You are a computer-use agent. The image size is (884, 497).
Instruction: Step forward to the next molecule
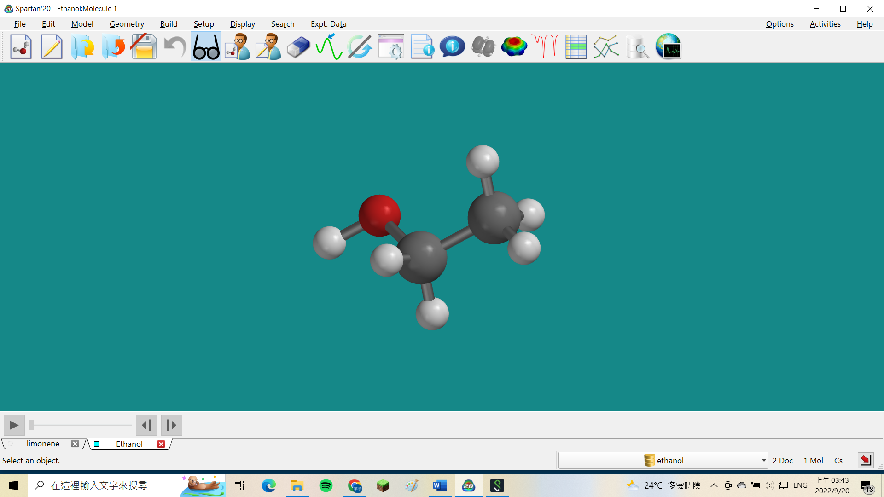coord(171,425)
